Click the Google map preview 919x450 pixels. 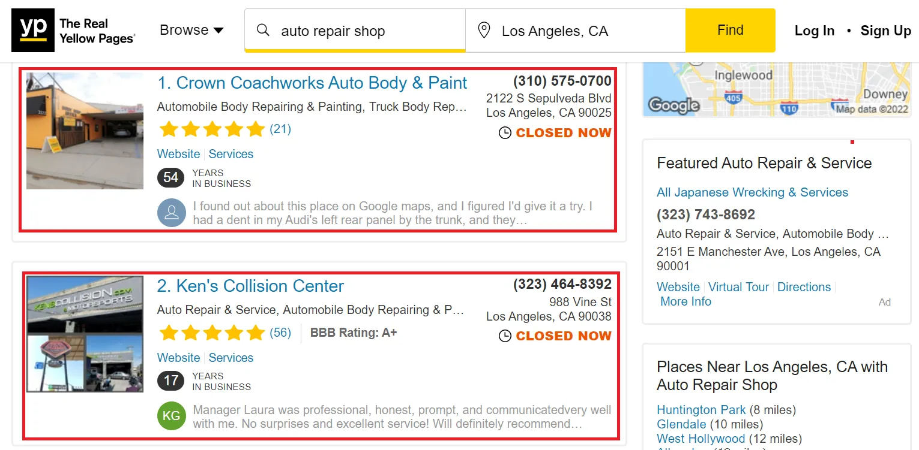tap(777, 89)
